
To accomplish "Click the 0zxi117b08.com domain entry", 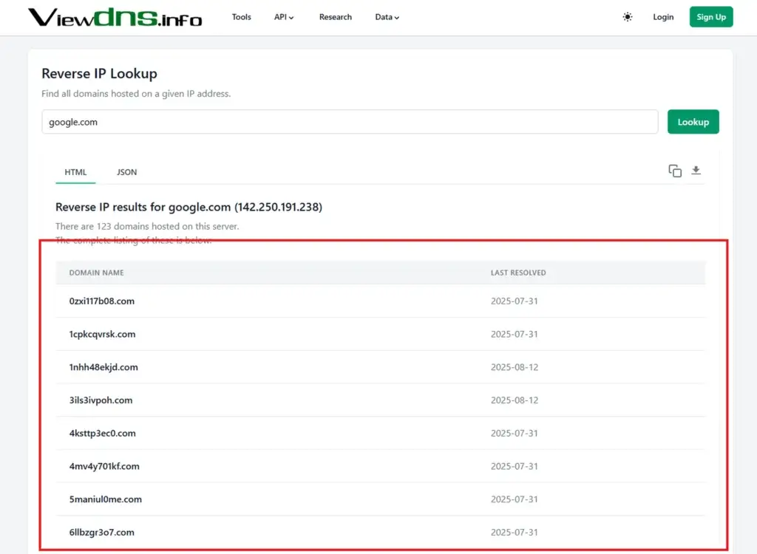I will tap(102, 301).
